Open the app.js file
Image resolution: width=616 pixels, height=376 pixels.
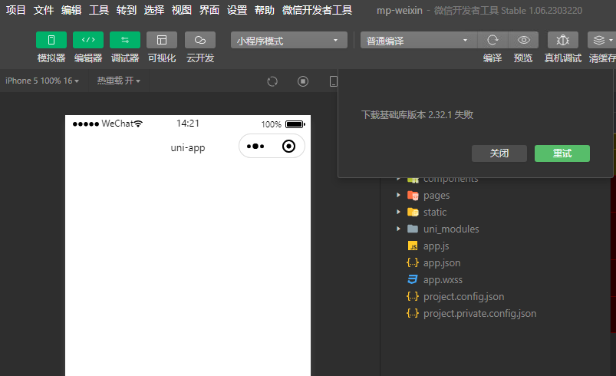(x=436, y=246)
